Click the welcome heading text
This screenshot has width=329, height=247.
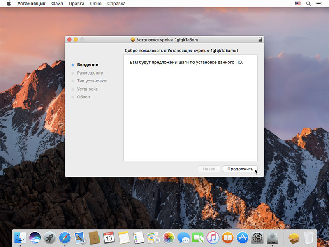pyautogui.click(x=181, y=51)
